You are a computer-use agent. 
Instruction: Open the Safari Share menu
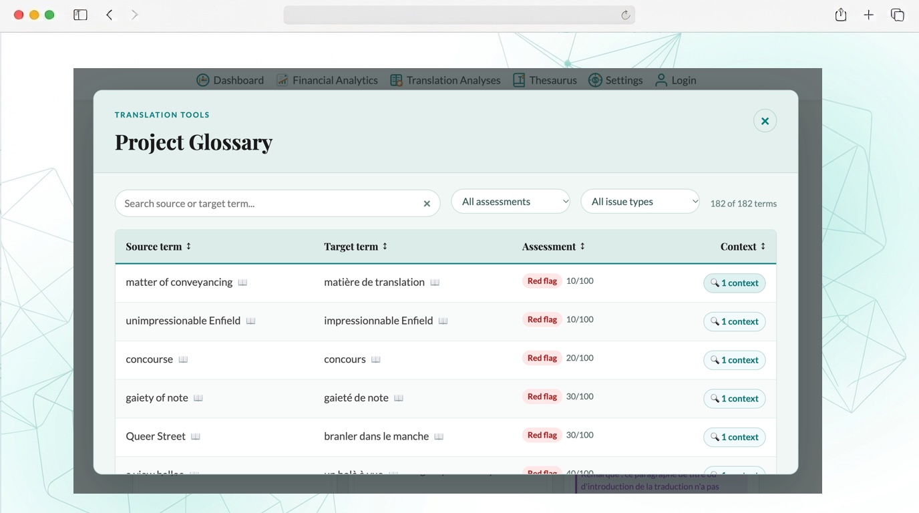click(841, 15)
